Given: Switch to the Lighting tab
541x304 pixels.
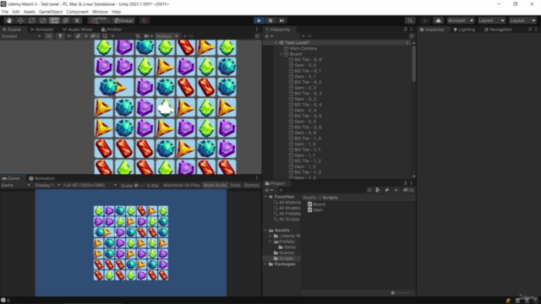Looking at the screenshot, I should click(x=464, y=30).
